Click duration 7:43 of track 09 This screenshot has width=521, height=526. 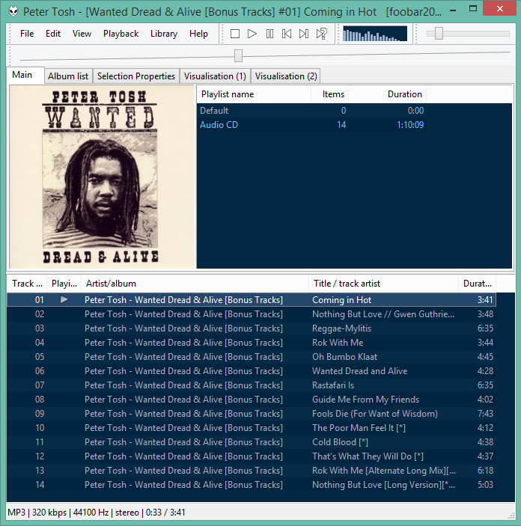click(485, 414)
